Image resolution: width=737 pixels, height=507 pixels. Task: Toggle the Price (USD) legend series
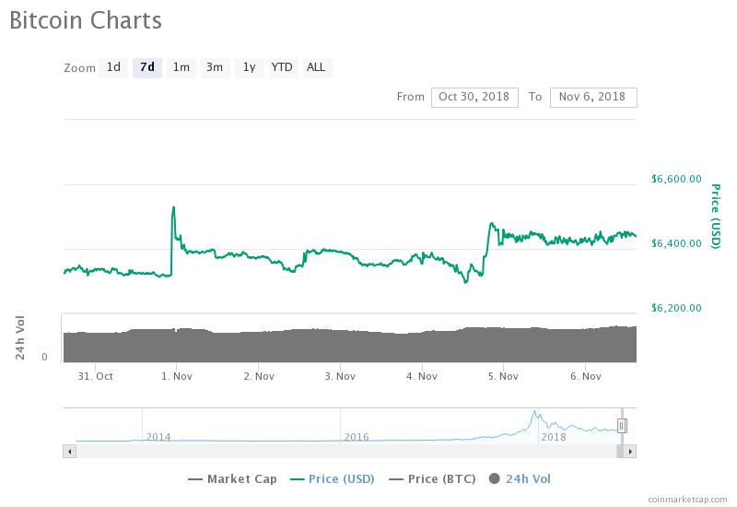pyautogui.click(x=333, y=479)
